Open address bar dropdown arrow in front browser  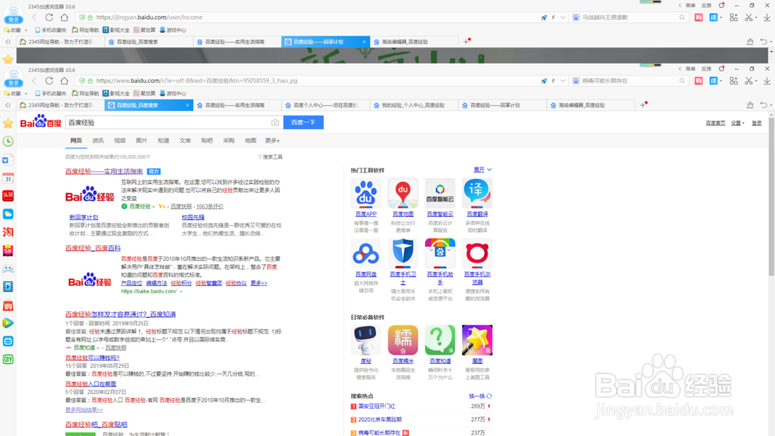563,81
